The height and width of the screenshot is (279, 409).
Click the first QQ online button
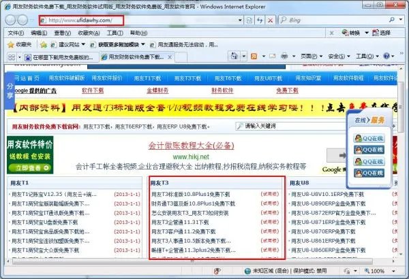[369, 138]
